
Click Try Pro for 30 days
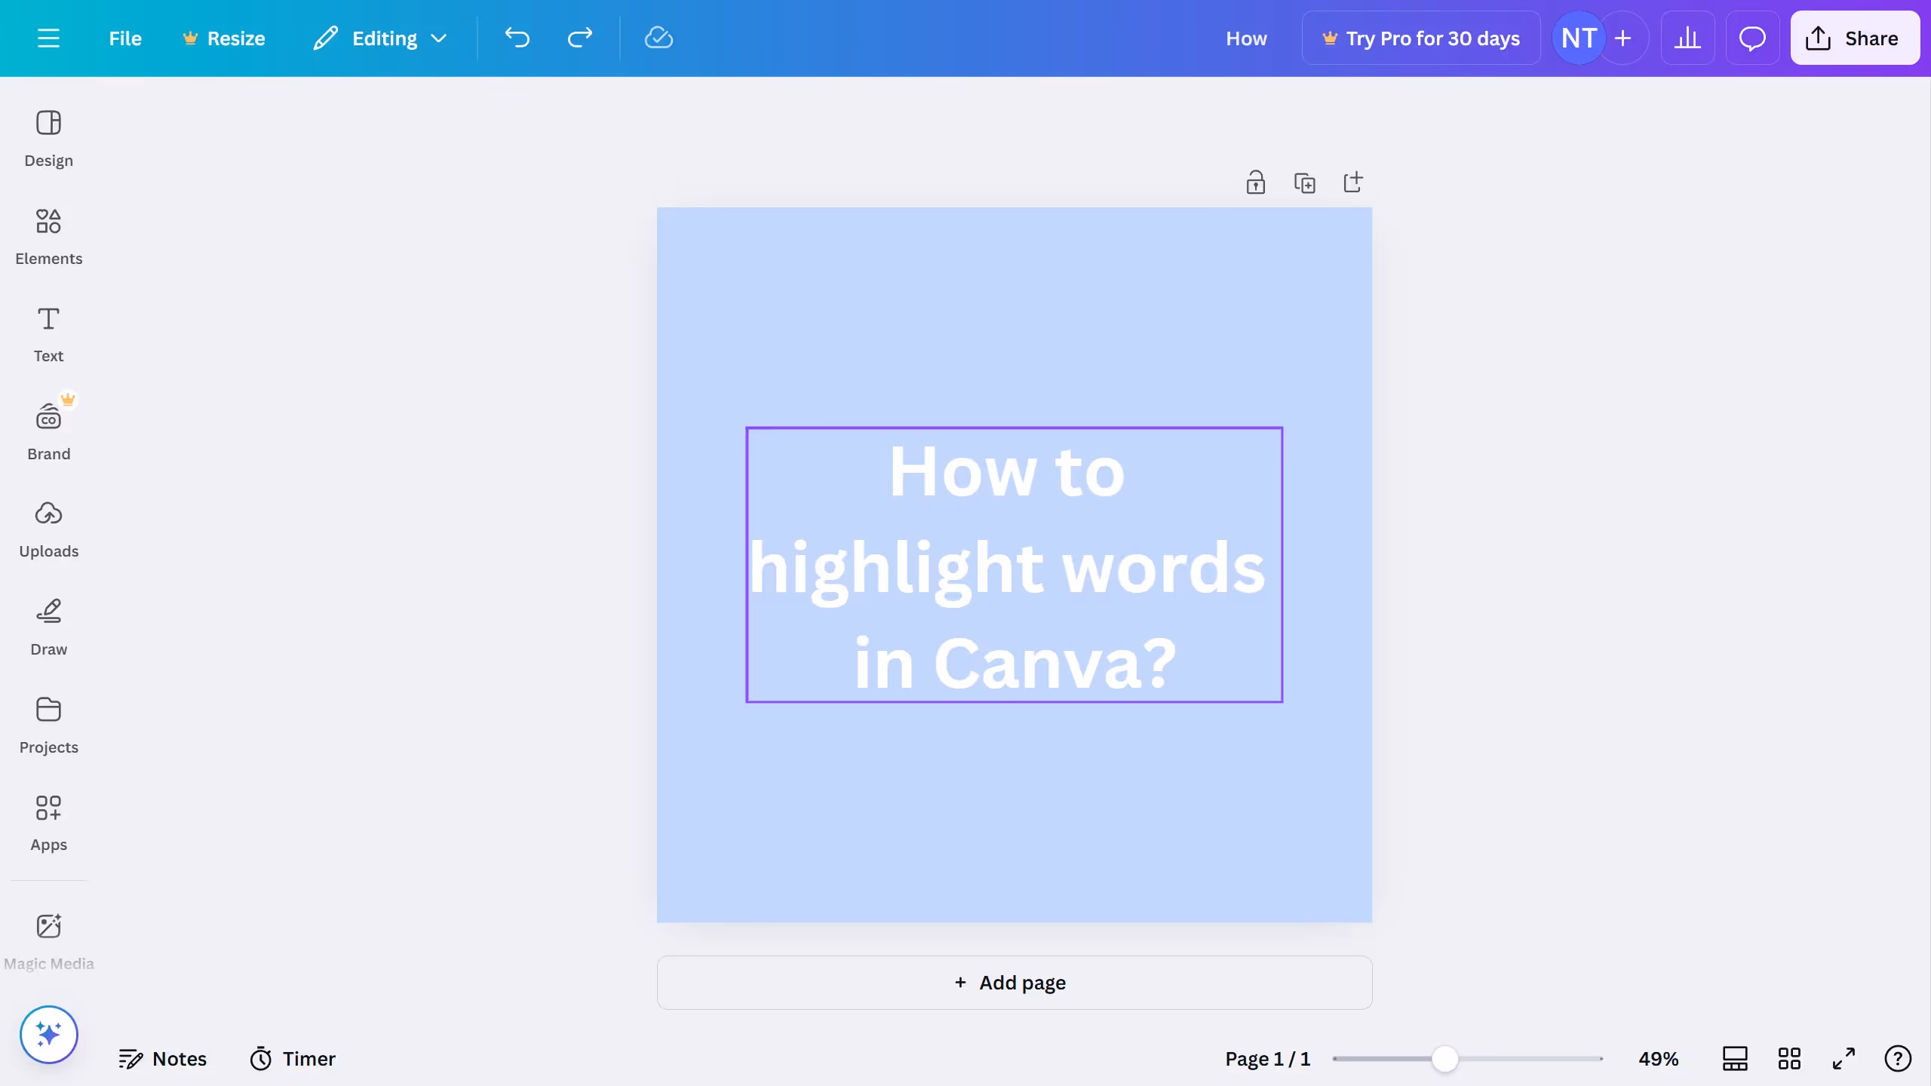[x=1421, y=38]
